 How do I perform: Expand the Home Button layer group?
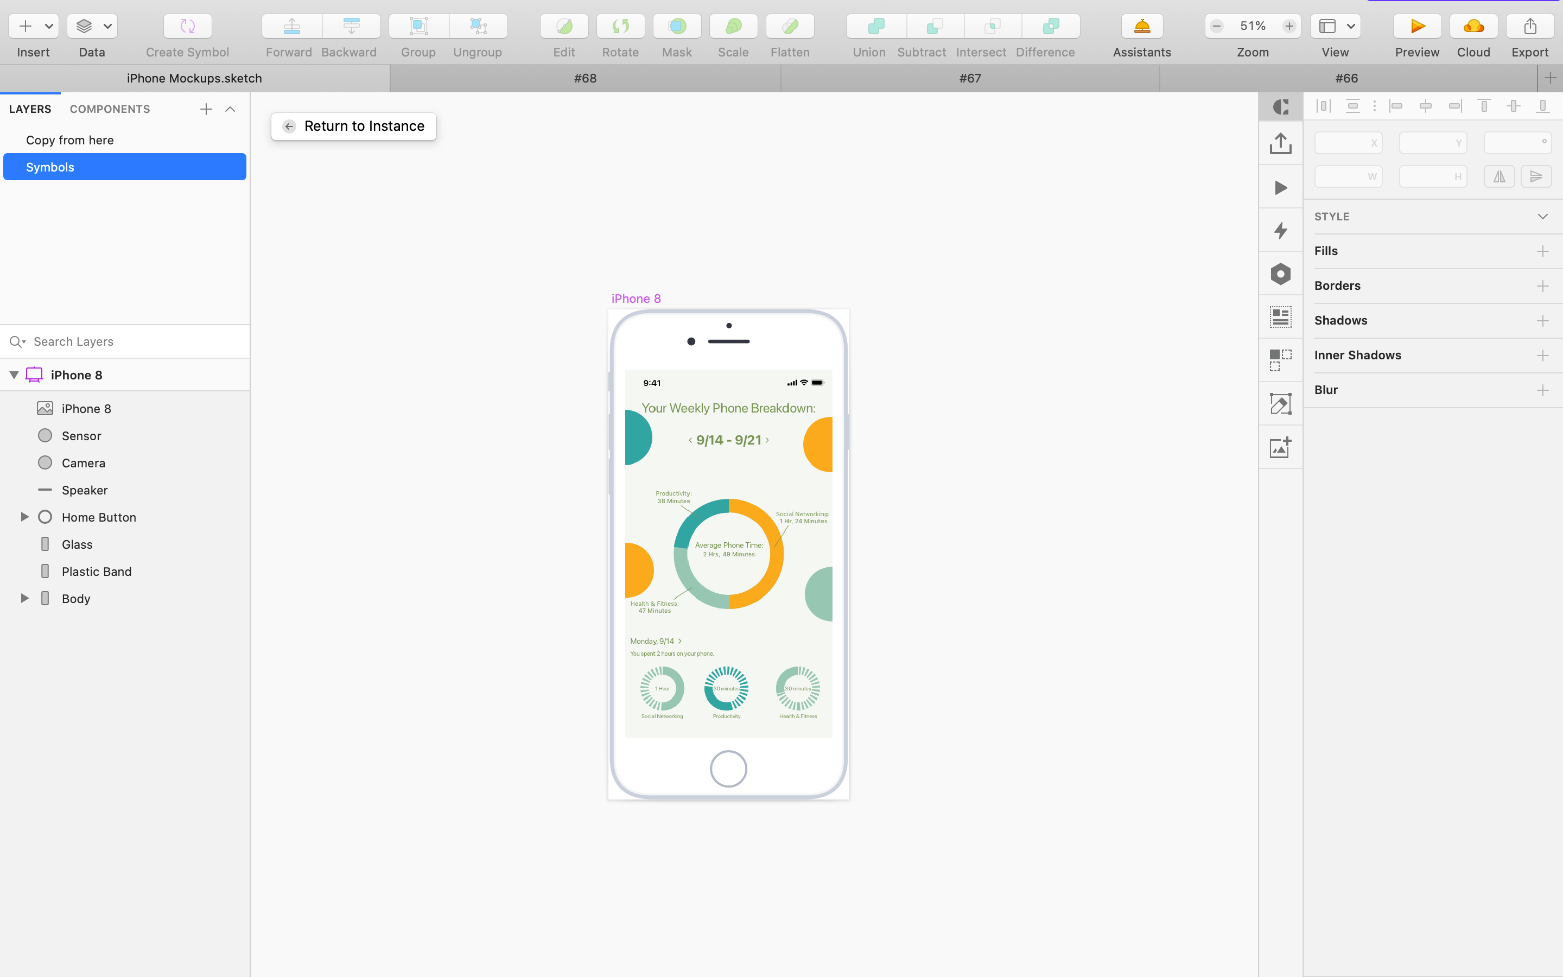[24, 517]
